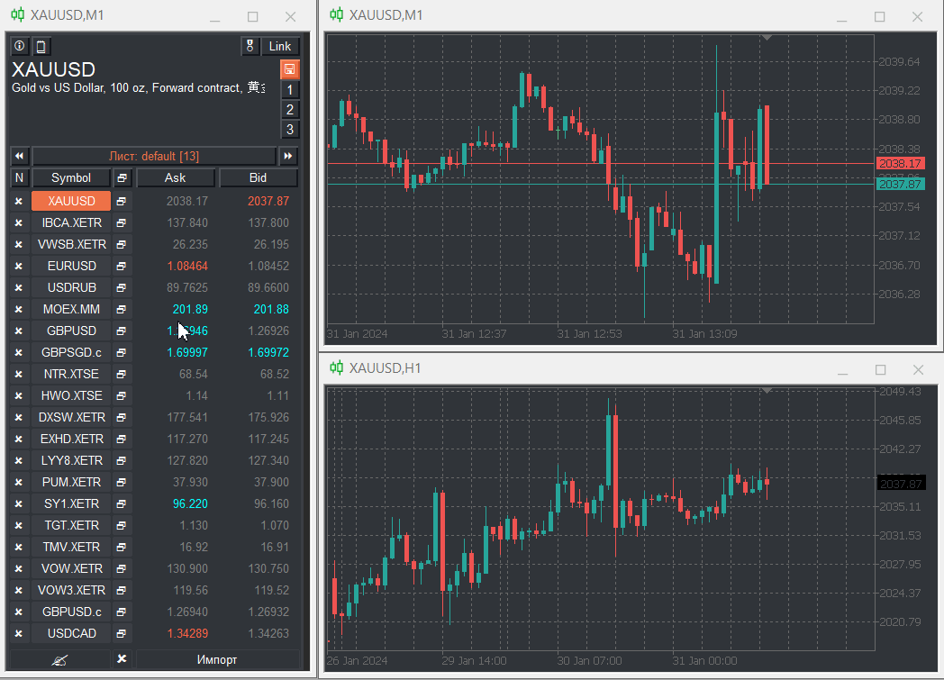Select preset slot 3
This screenshot has width=944, height=680.
coord(289,130)
